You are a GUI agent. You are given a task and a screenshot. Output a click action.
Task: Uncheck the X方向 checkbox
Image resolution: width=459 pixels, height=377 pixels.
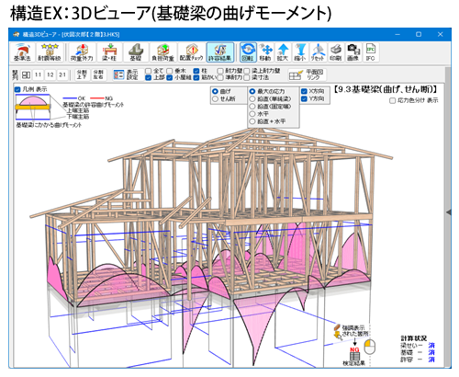tap(304, 91)
